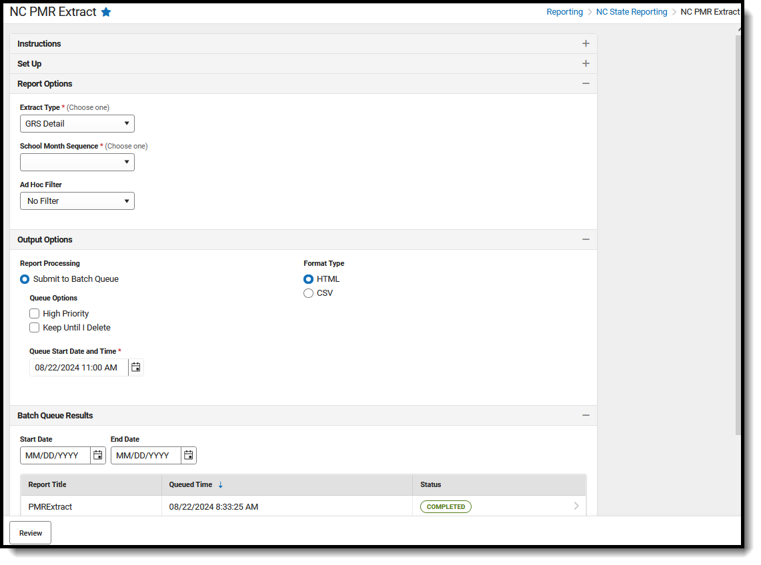Click the COMPLETED status badge
The image size is (761, 565).
446,507
